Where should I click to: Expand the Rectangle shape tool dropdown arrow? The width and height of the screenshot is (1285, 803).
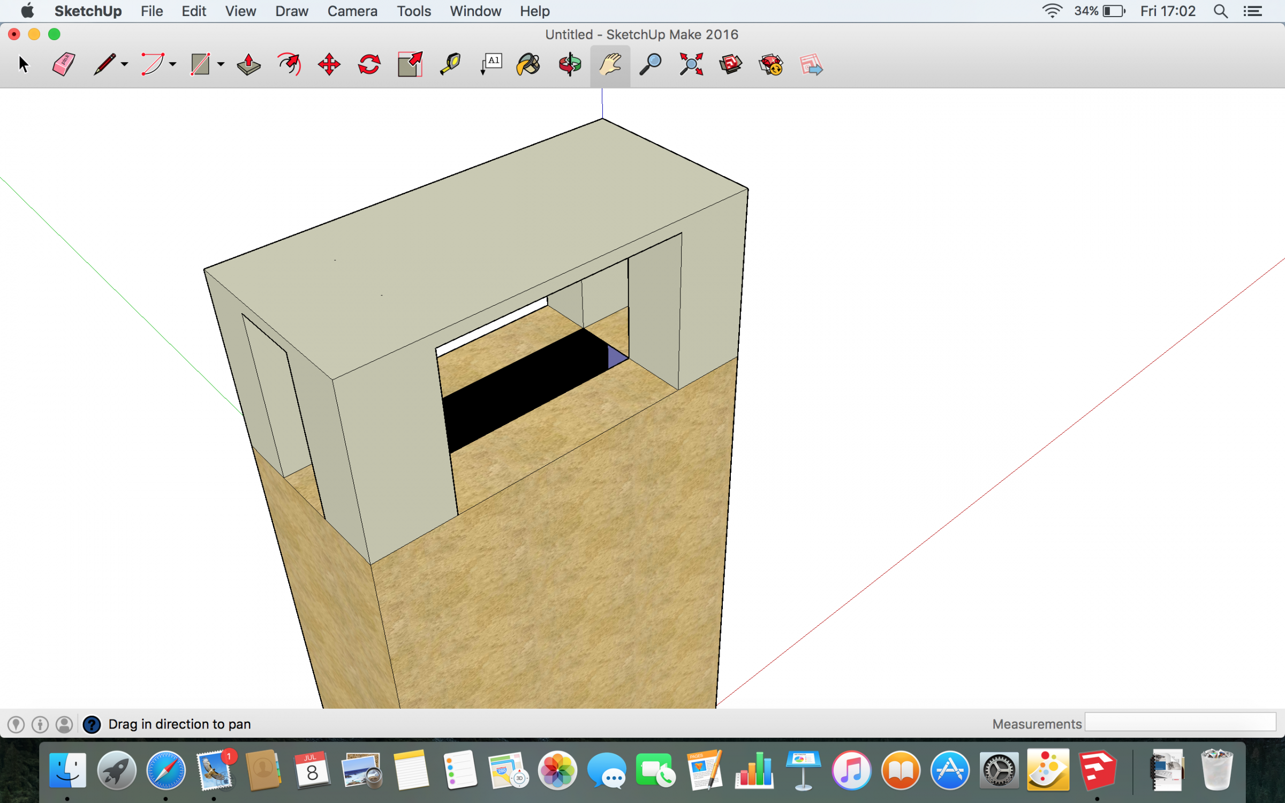pyautogui.click(x=221, y=65)
